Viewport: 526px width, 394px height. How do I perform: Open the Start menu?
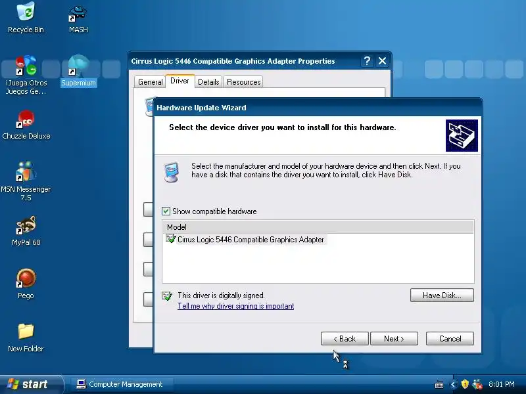point(31,384)
